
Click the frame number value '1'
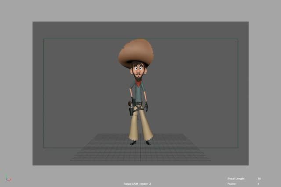tap(258, 184)
